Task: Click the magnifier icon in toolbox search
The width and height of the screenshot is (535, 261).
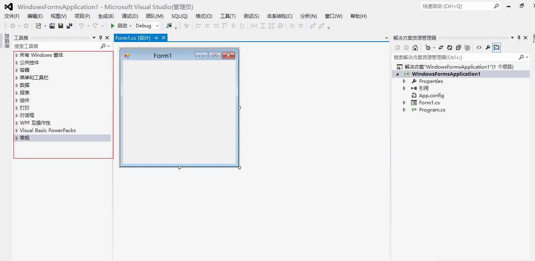Action: coord(103,46)
